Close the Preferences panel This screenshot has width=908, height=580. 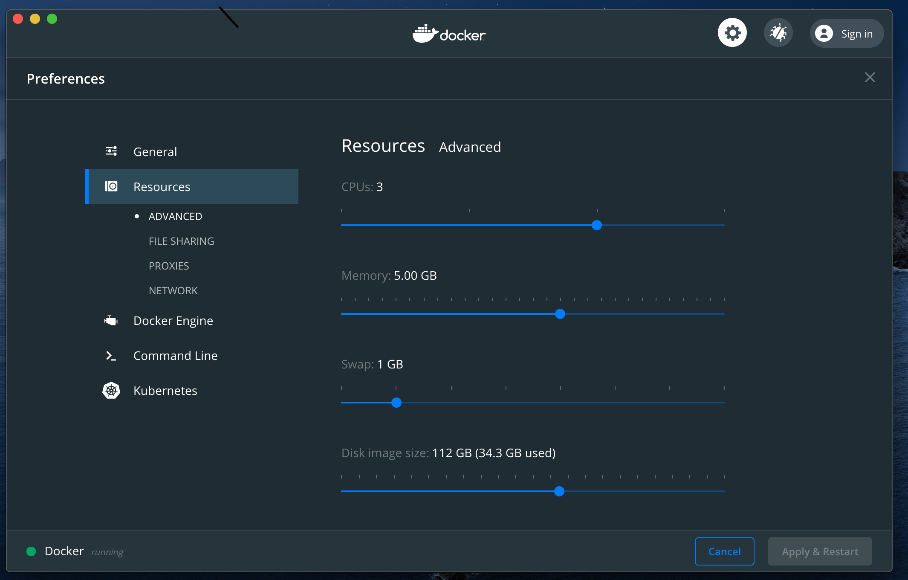pos(870,77)
